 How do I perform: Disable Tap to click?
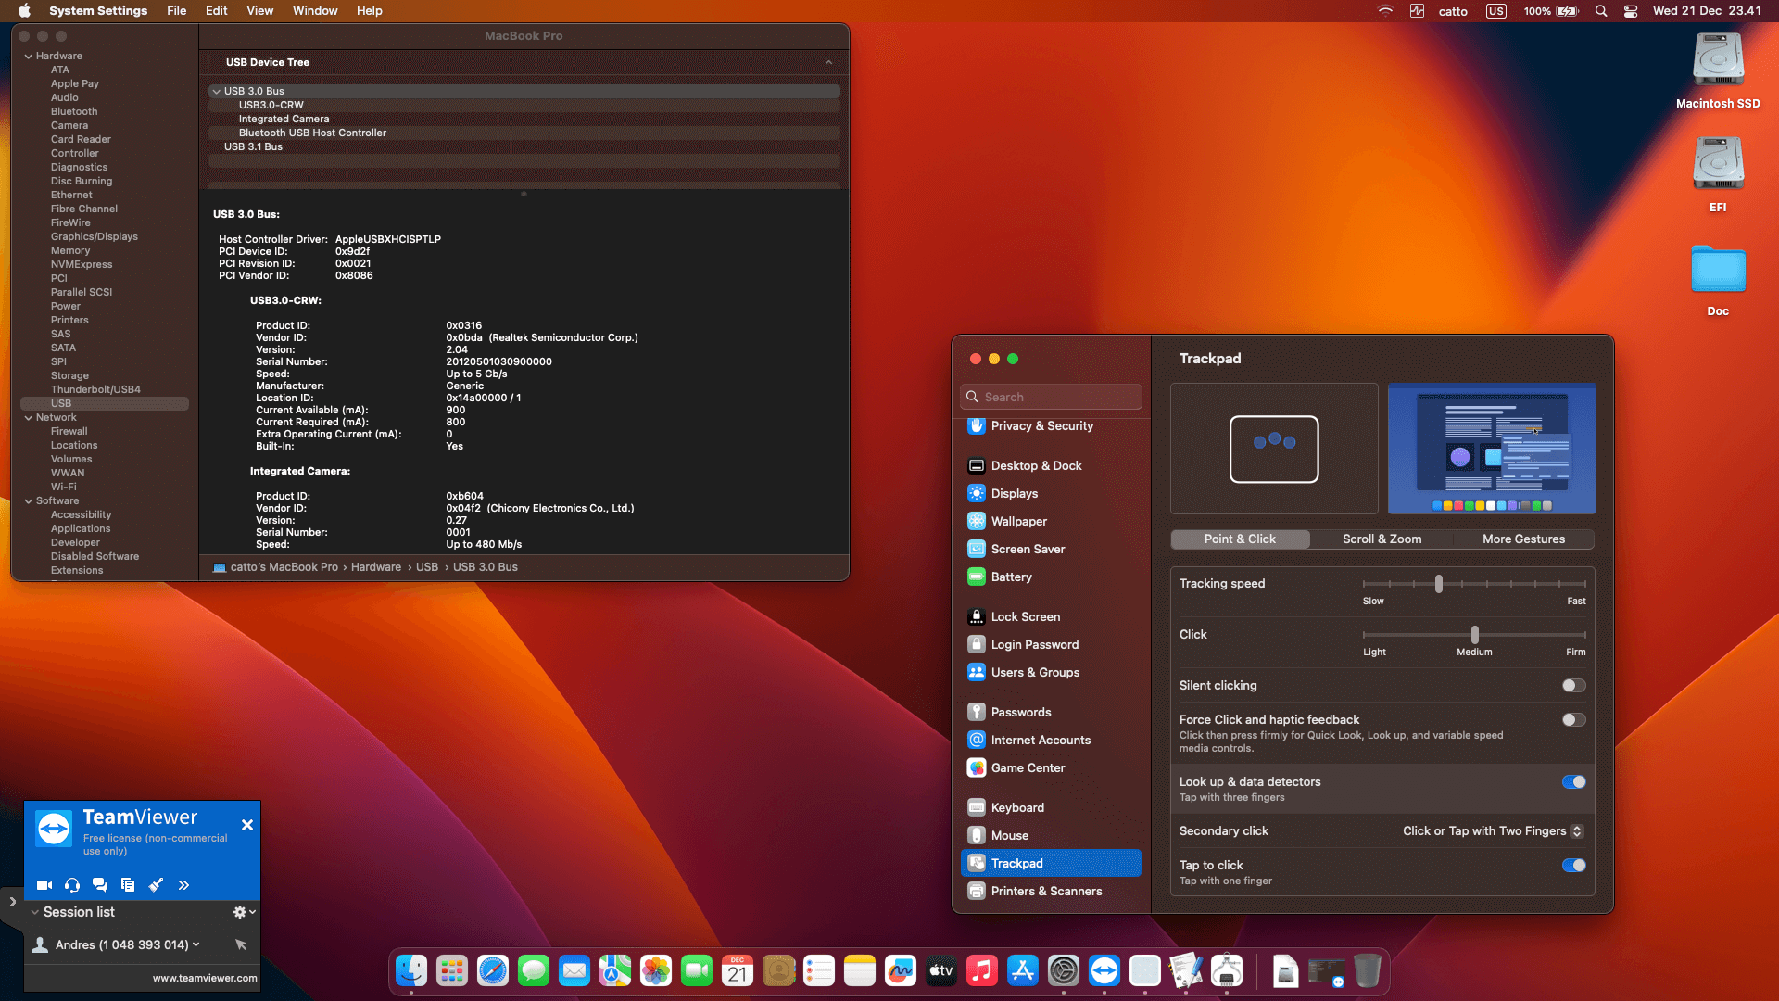coord(1573,865)
